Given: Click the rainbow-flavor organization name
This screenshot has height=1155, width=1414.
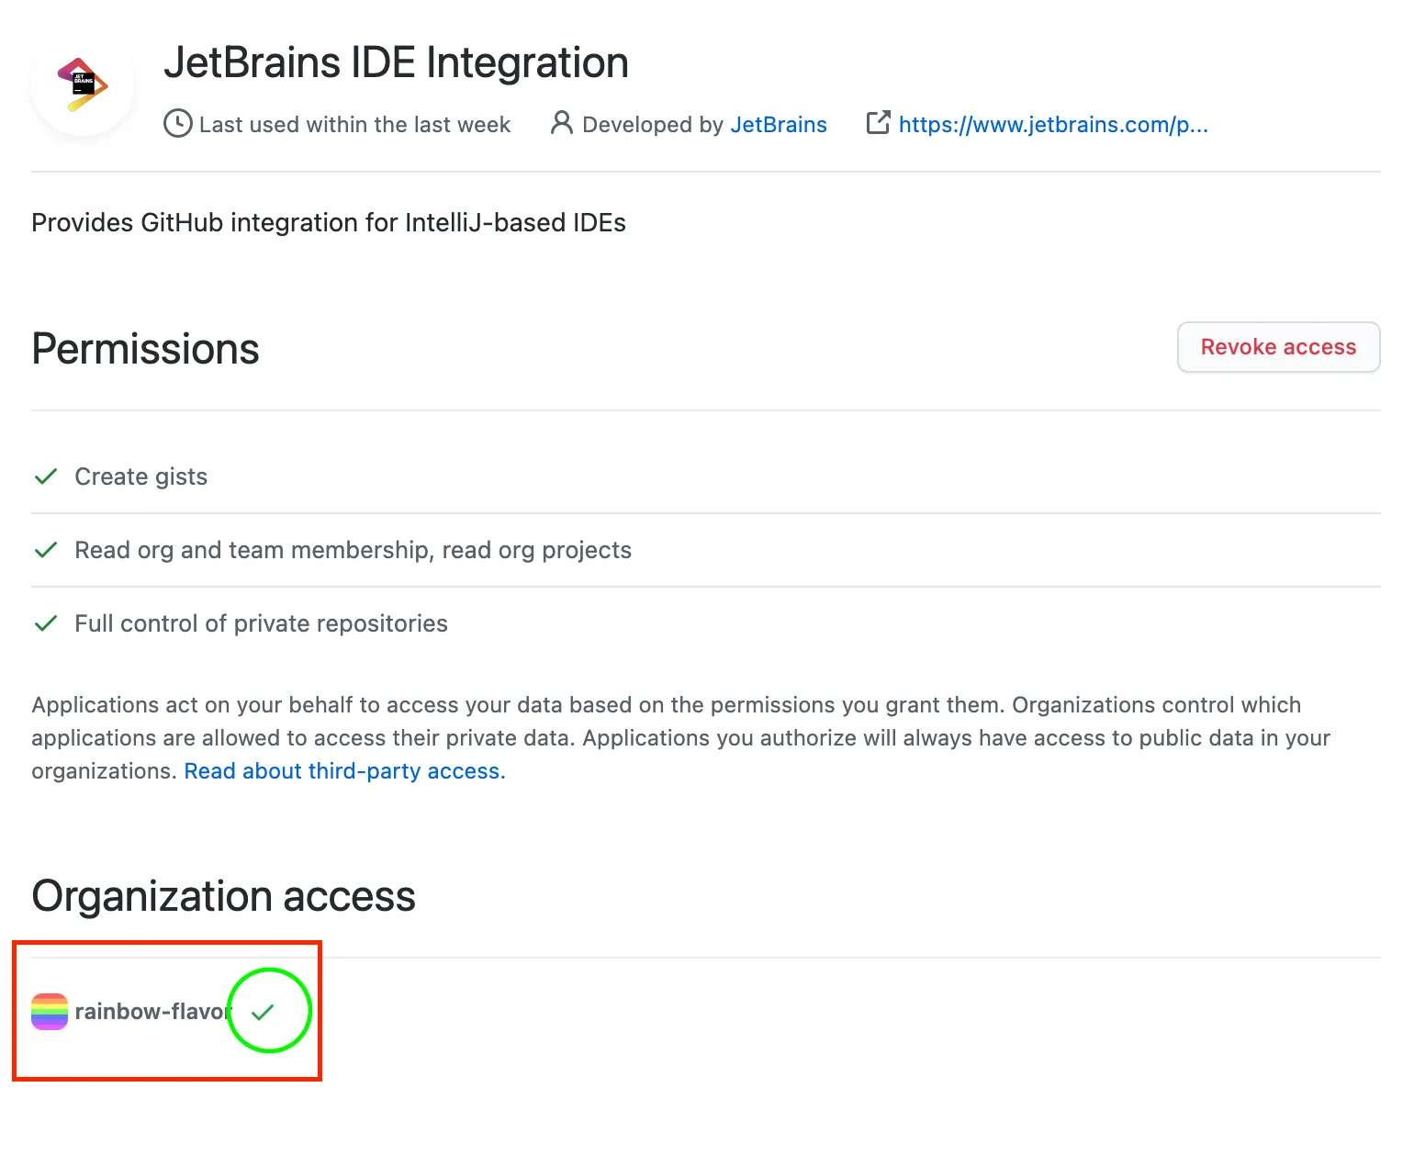Looking at the screenshot, I should pos(151,1012).
